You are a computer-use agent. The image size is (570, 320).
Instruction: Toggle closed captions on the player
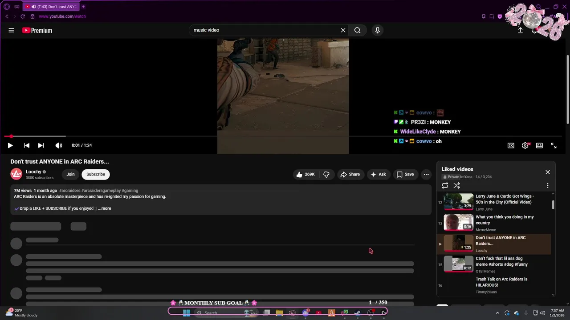[x=511, y=145]
